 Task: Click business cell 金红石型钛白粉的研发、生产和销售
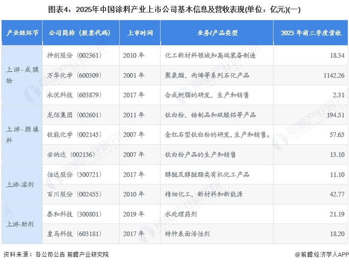pyautogui.click(x=217, y=134)
